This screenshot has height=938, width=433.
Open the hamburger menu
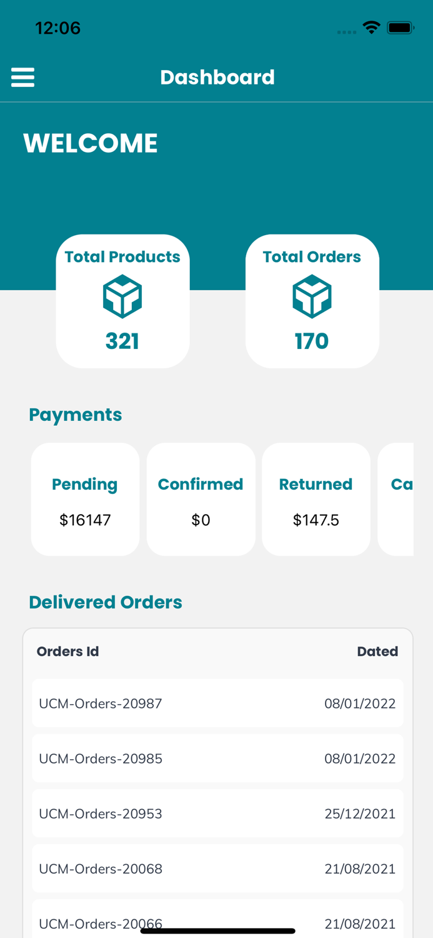pyautogui.click(x=23, y=78)
